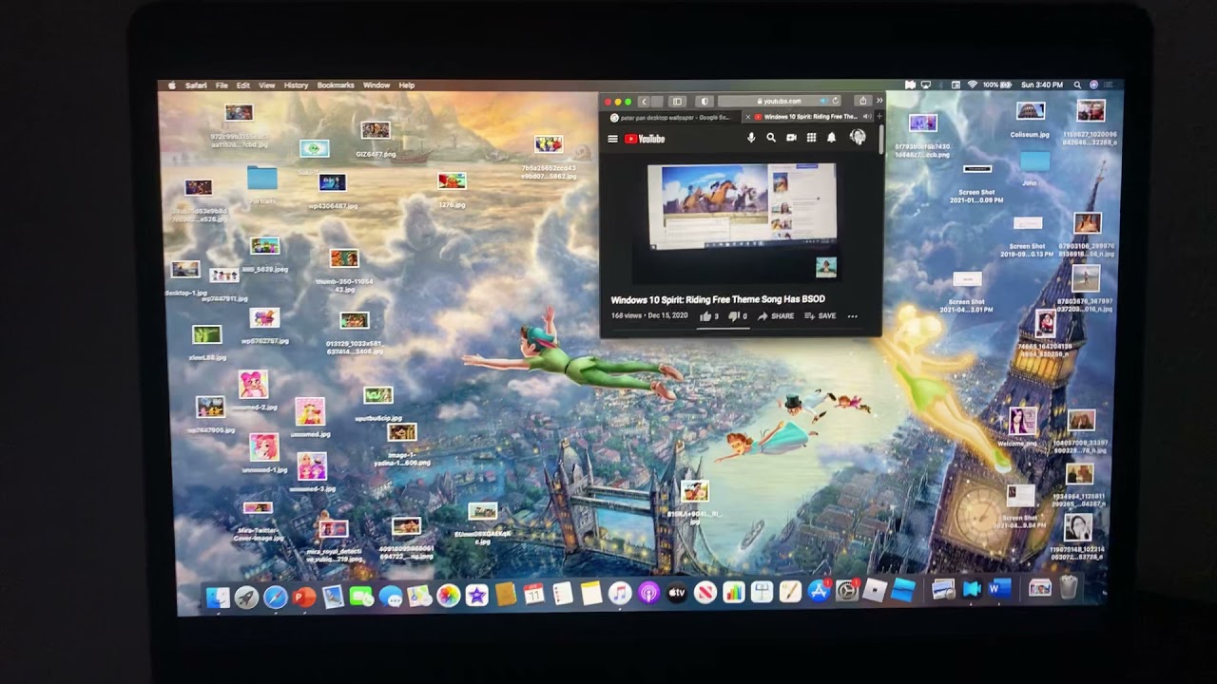This screenshot has width=1217, height=684.
Task: Click SHARE under the video
Action: (776, 316)
